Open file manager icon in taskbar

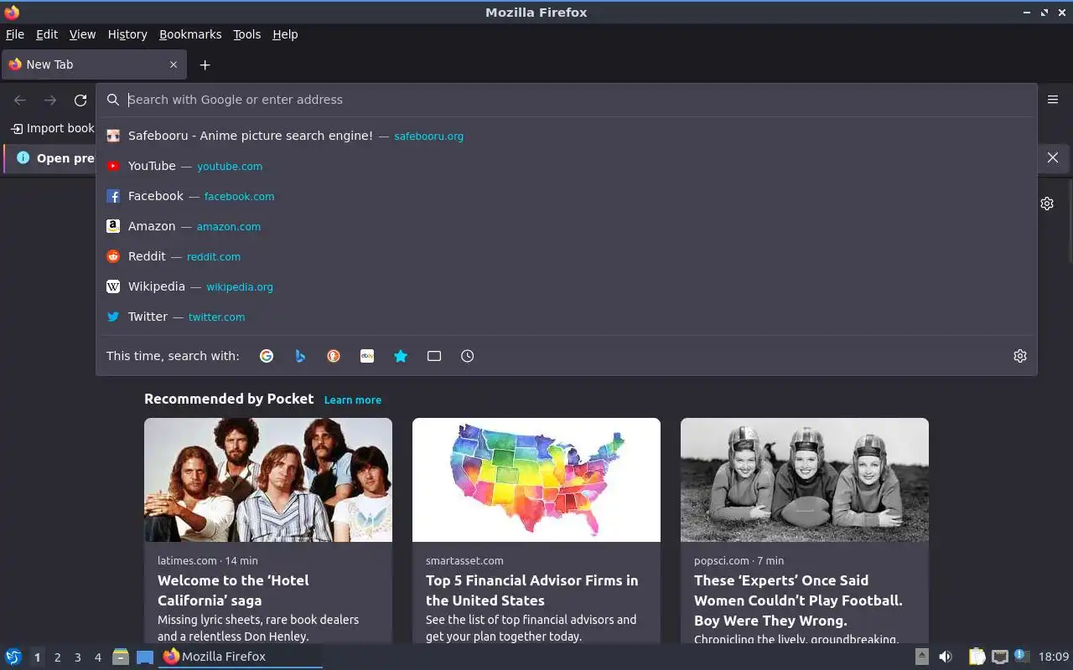point(121,657)
